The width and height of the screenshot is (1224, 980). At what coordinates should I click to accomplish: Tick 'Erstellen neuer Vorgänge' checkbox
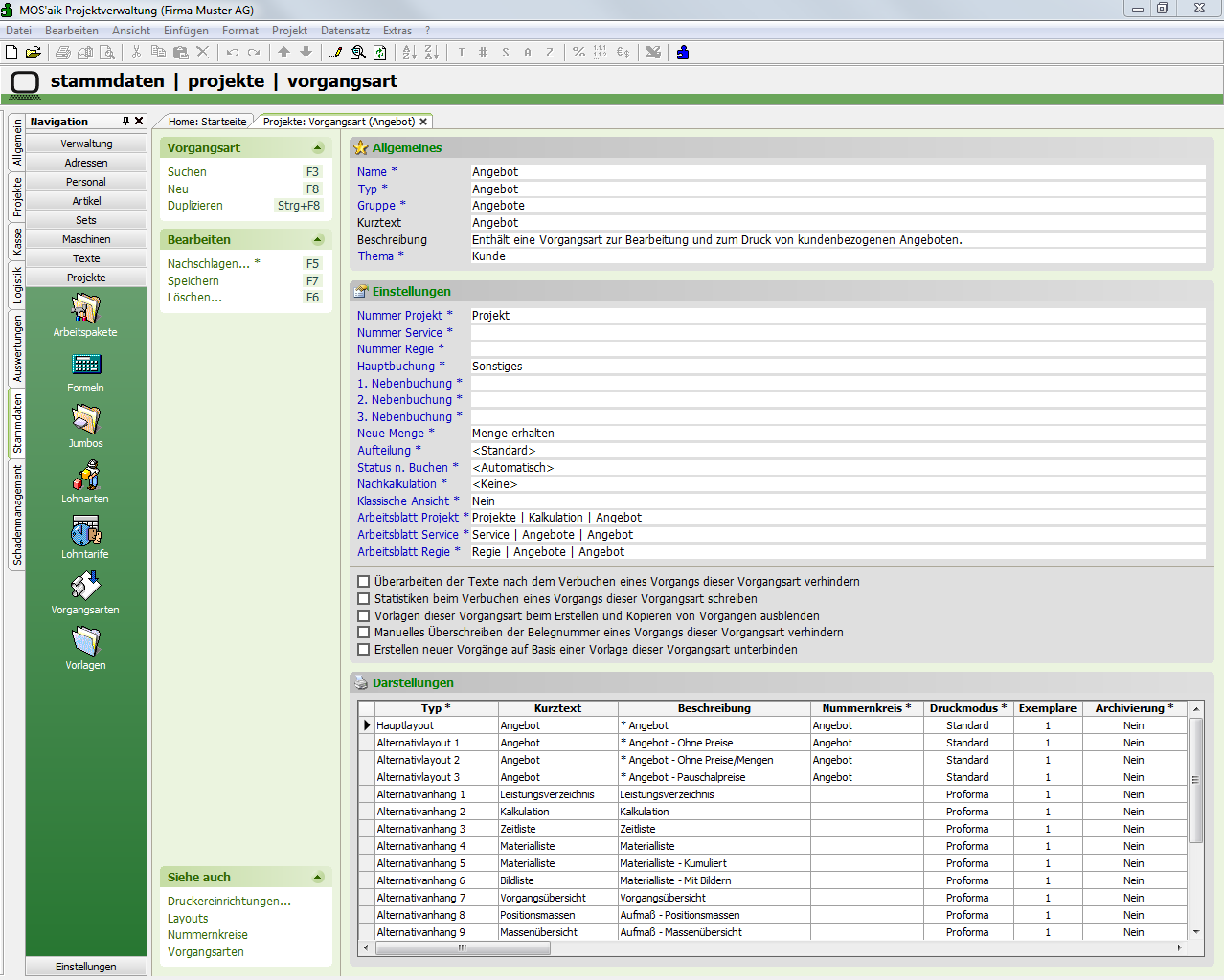coord(363,650)
